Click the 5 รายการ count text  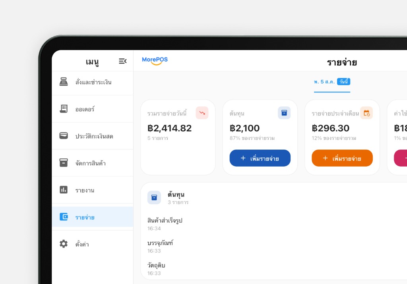158,138
